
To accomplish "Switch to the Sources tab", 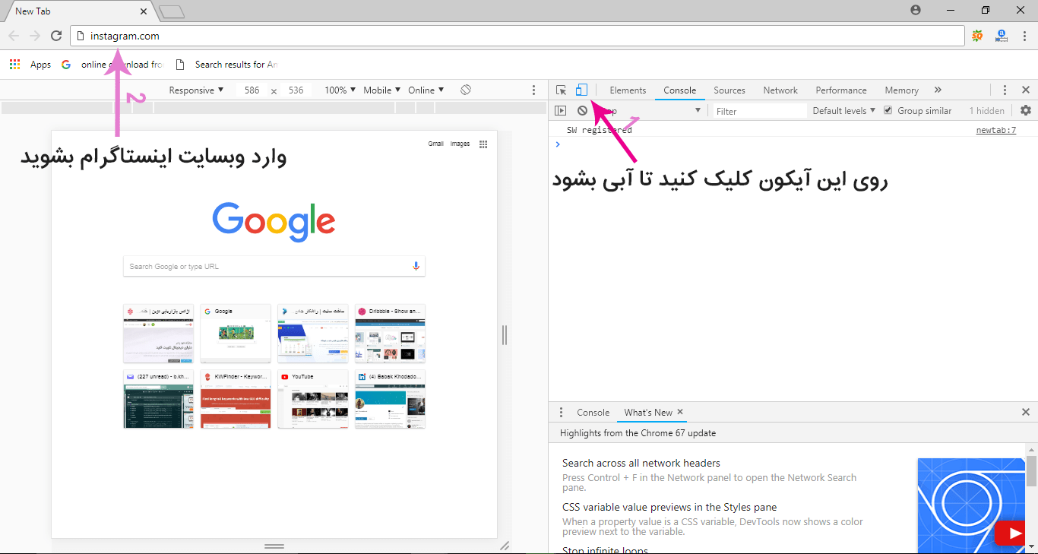I will pyautogui.click(x=729, y=90).
